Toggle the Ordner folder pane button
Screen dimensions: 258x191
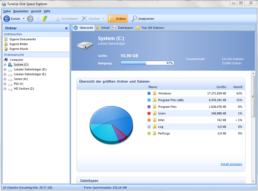click(118, 19)
